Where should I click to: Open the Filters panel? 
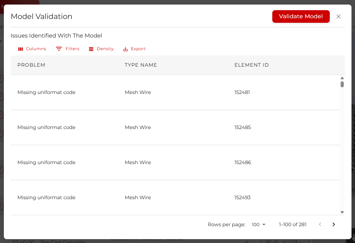coord(68,49)
